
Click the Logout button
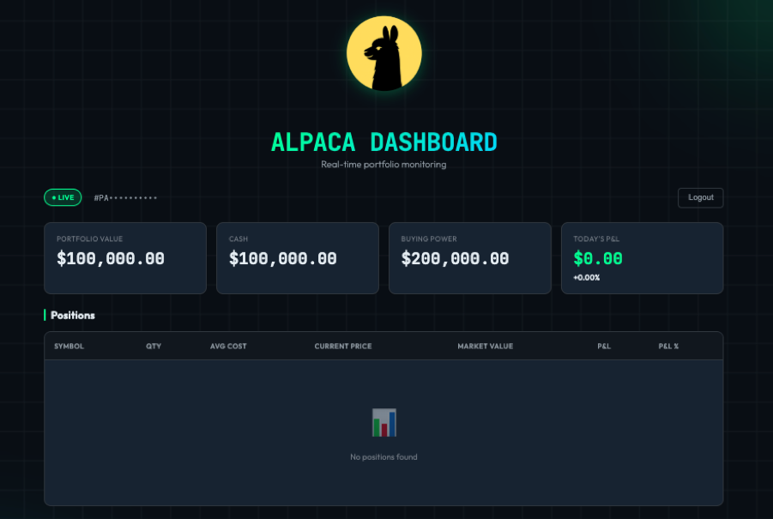(x=700, y=197)
